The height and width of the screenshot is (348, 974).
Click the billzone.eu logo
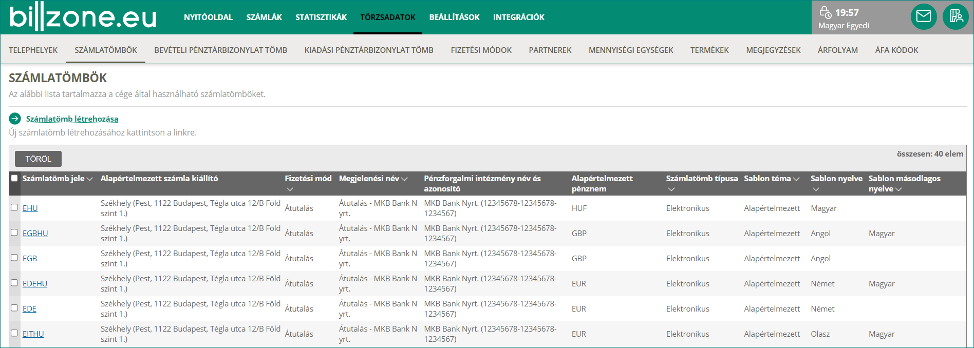tap(83, 17)
